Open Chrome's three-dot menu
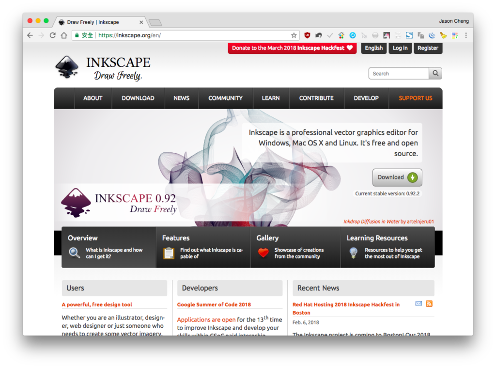 click(x=466, y=35)
